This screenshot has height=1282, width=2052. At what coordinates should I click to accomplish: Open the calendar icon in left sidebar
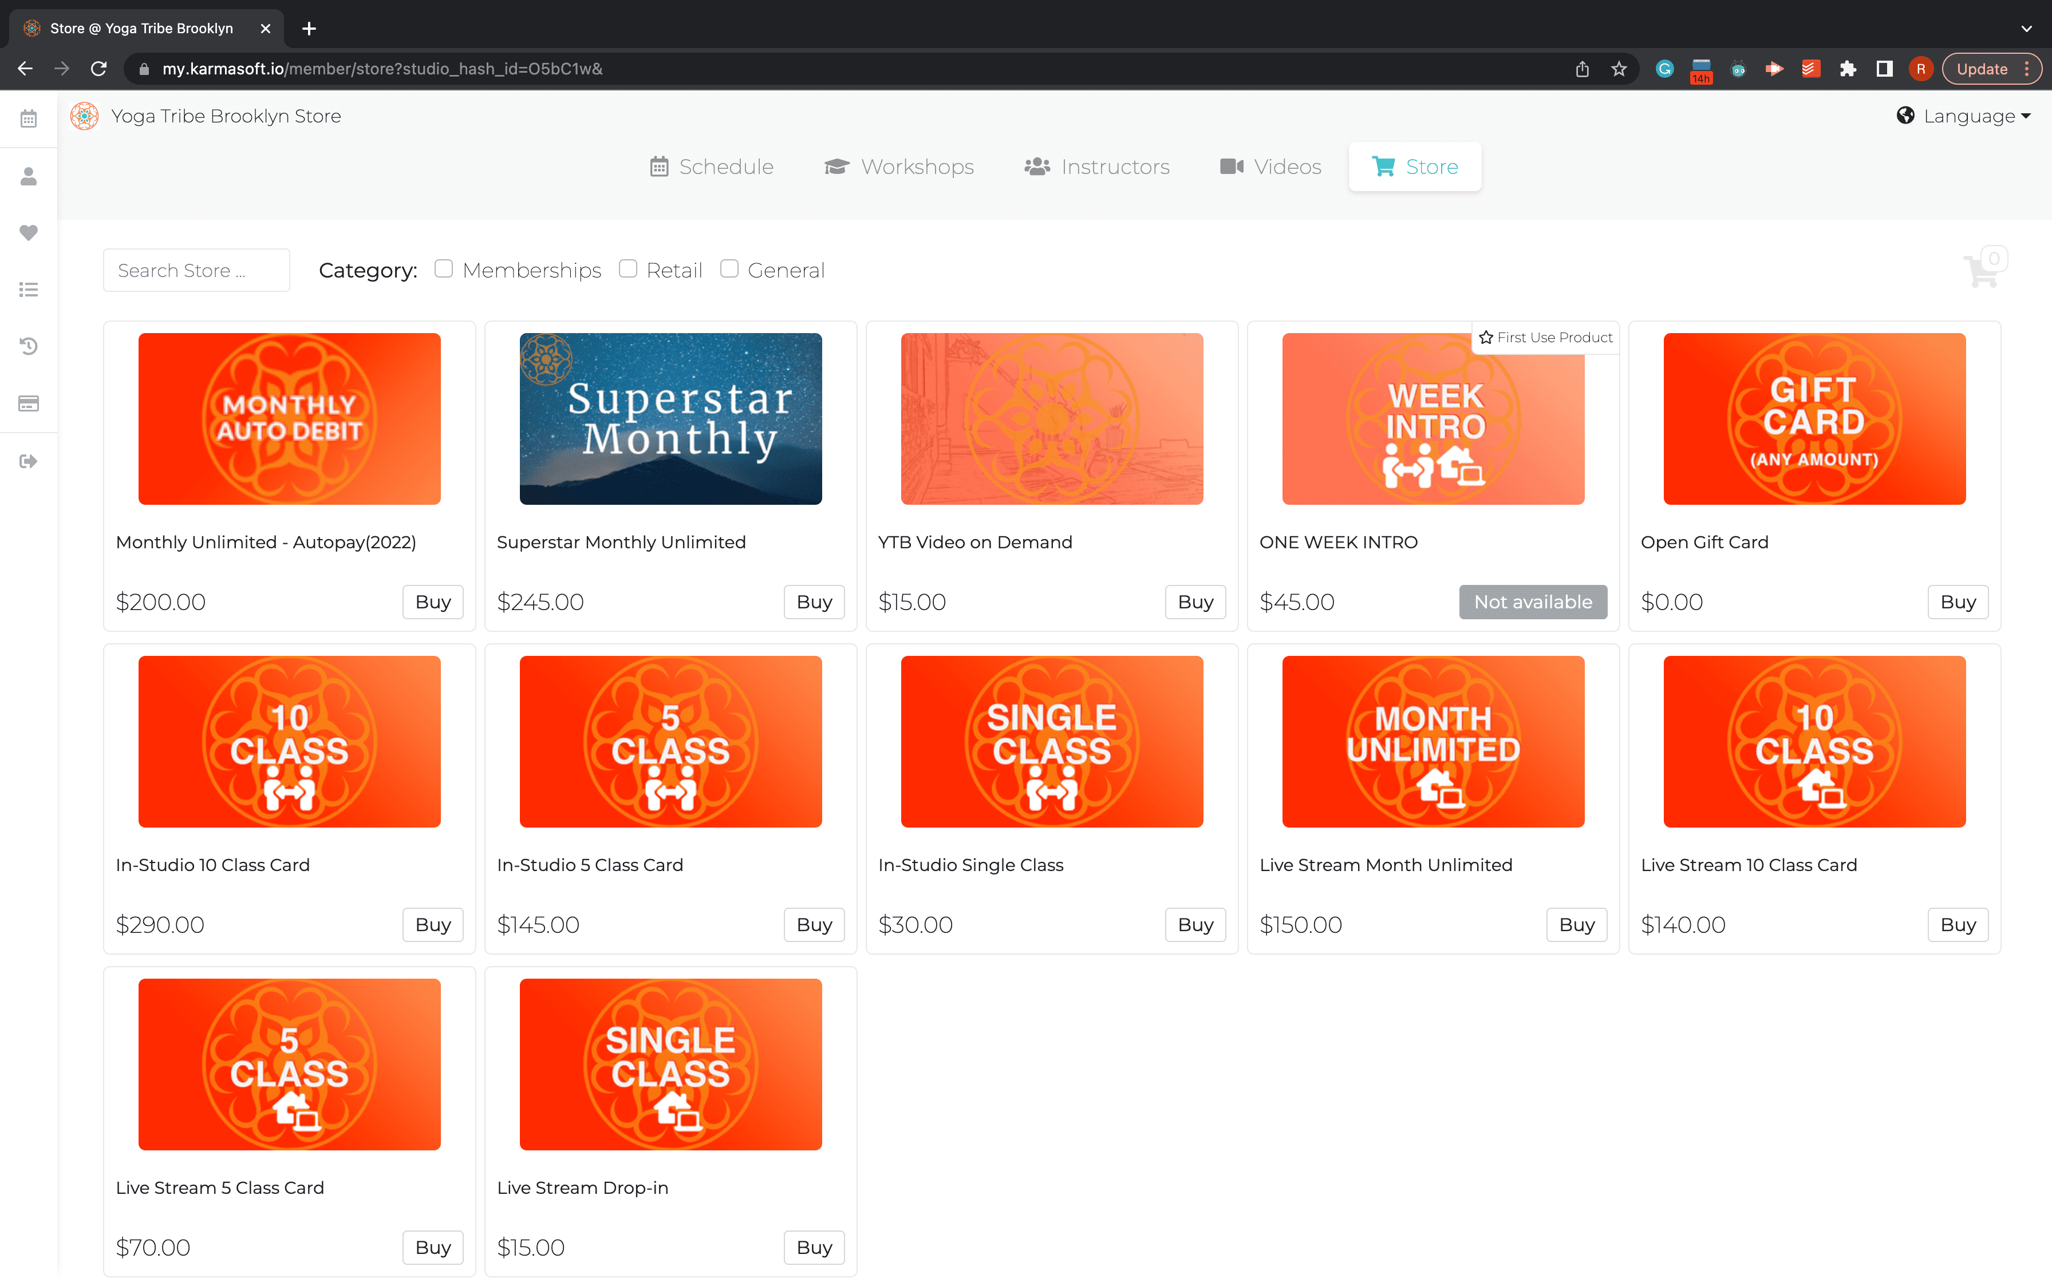coord(29,118)
